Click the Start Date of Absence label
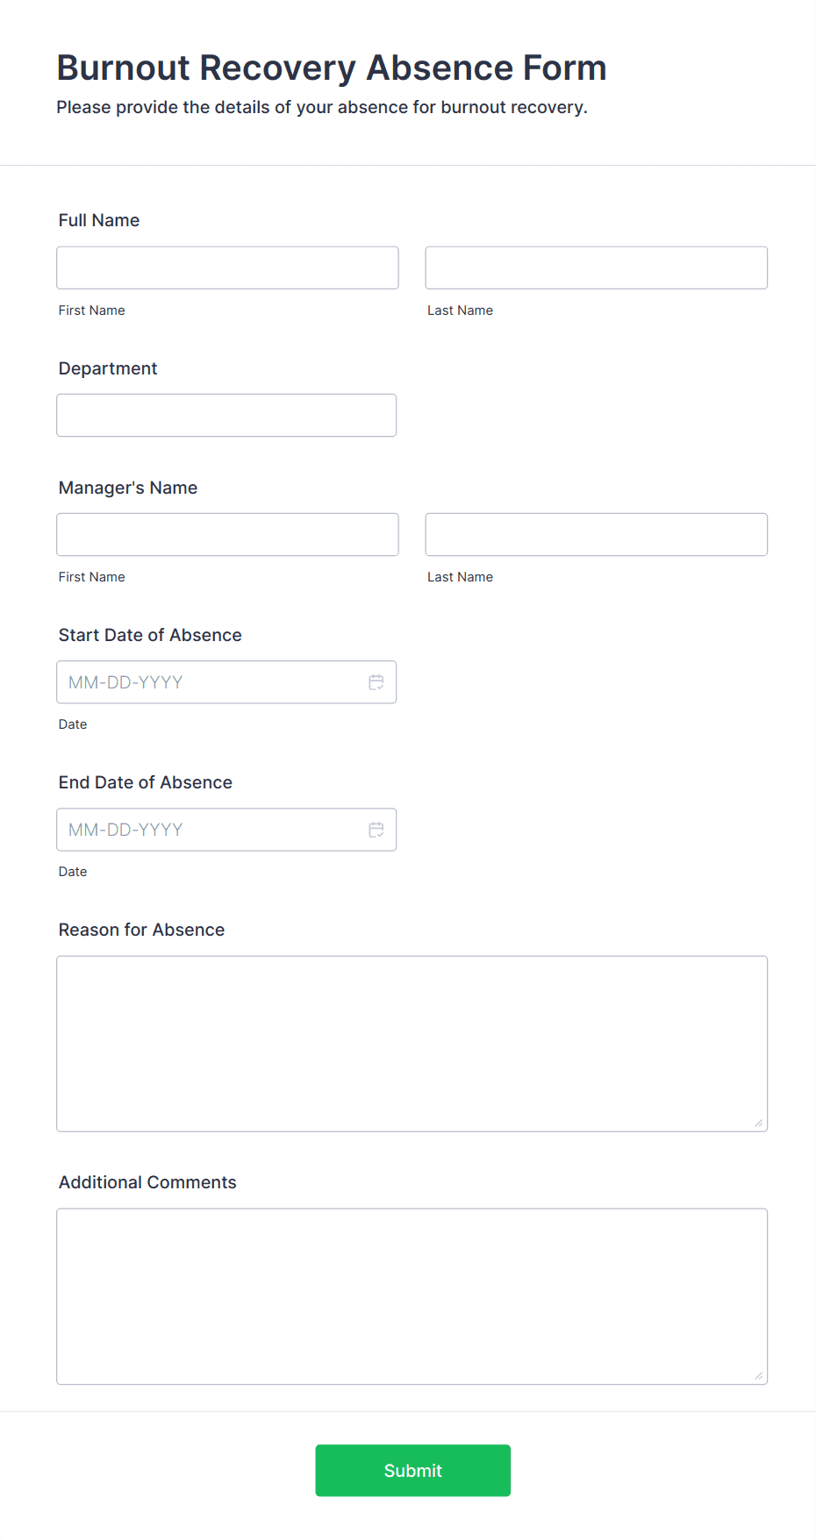 click(150, 635)
